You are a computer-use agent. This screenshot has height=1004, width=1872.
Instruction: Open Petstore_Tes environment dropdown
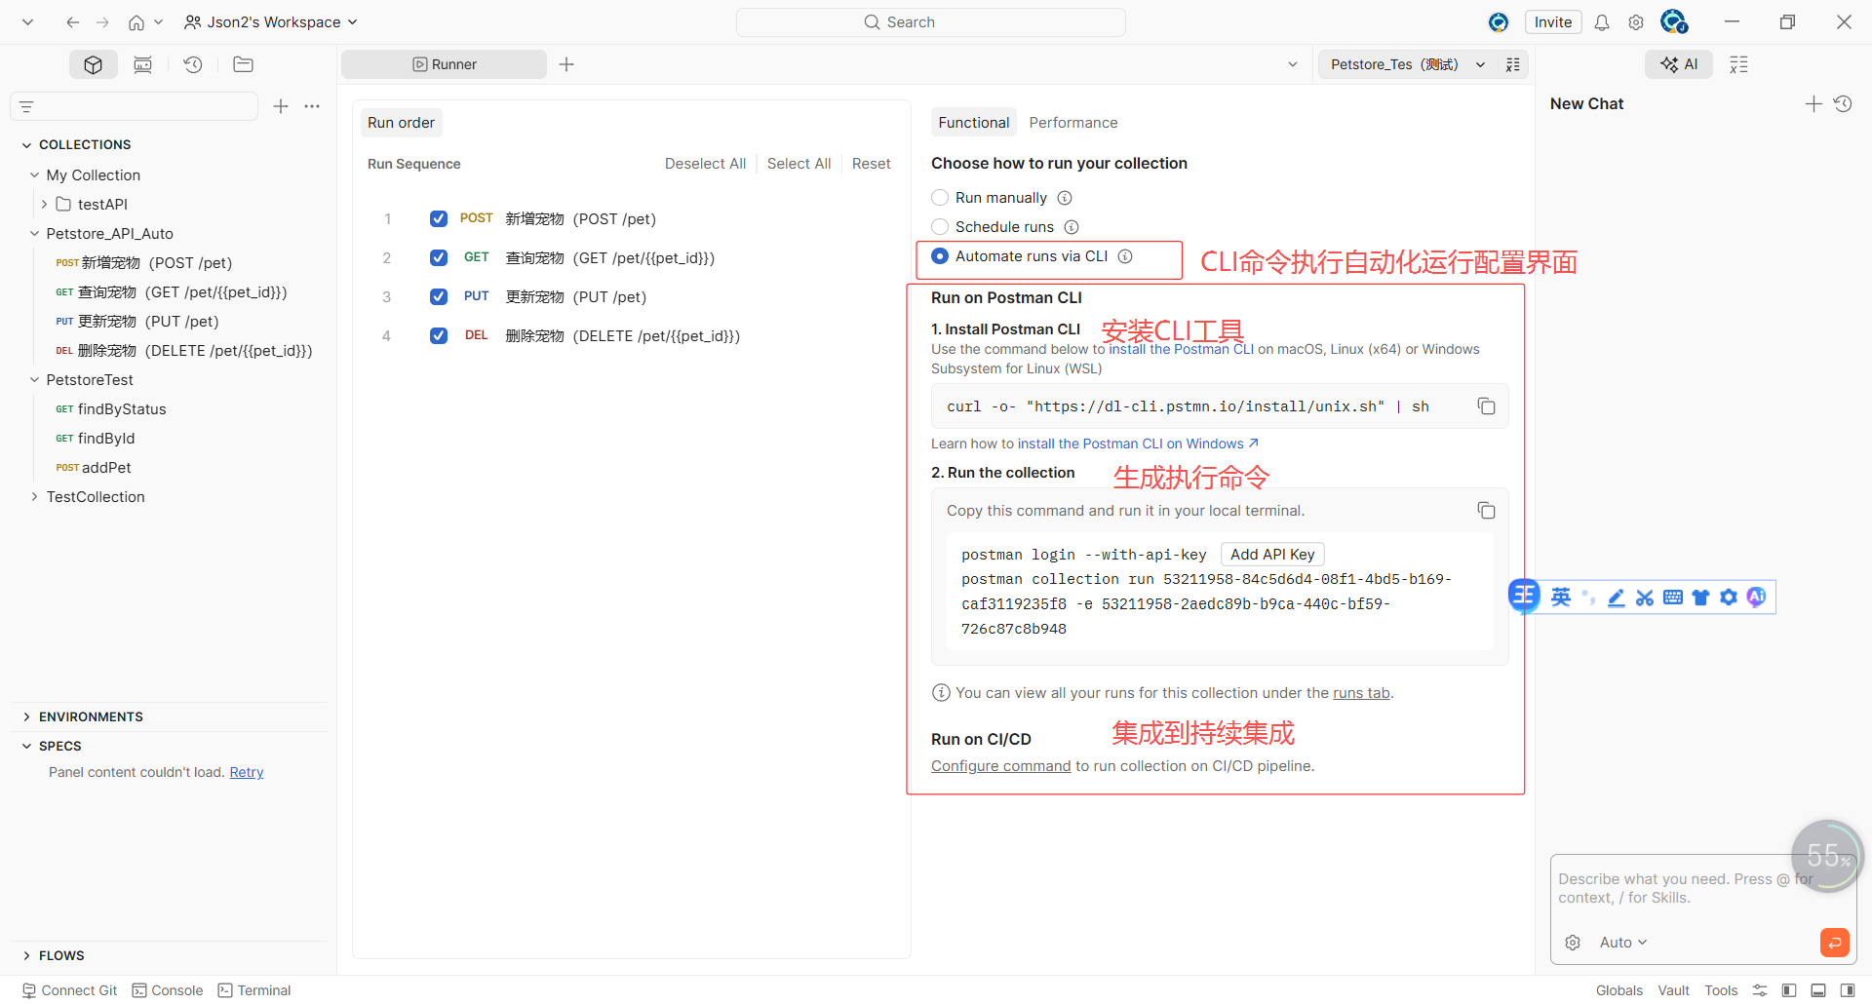[1407, 64]
